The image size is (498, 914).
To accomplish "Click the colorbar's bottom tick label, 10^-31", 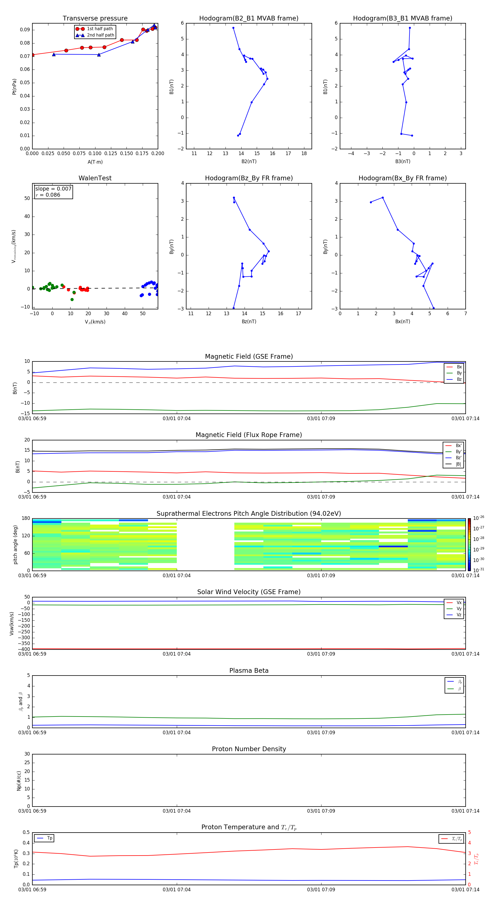I will click(x=479, y=570).
